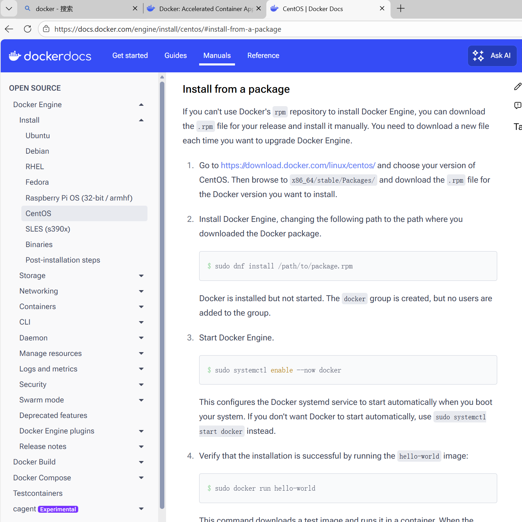Open Fedora install page
Image resolution: width=522 pixels, height=522 pixels.
pyautogui.click(x=37, y=182)
